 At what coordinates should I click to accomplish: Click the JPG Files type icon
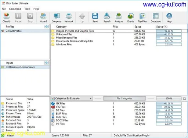53,107
